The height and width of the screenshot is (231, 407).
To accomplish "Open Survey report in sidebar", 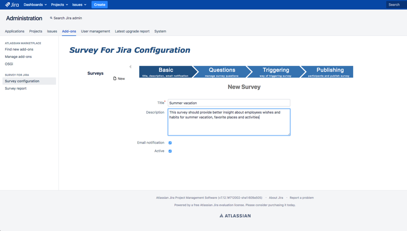I will [15, 88].
